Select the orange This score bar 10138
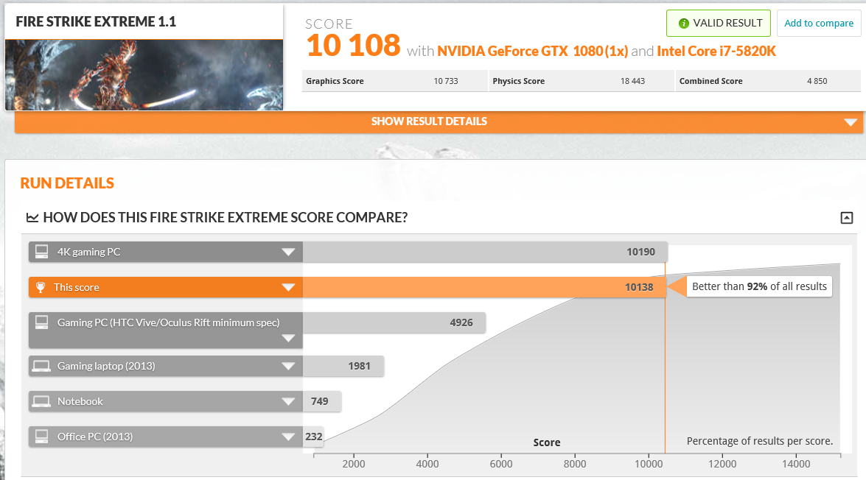The image size is (866, 480). tap(483, 287)
